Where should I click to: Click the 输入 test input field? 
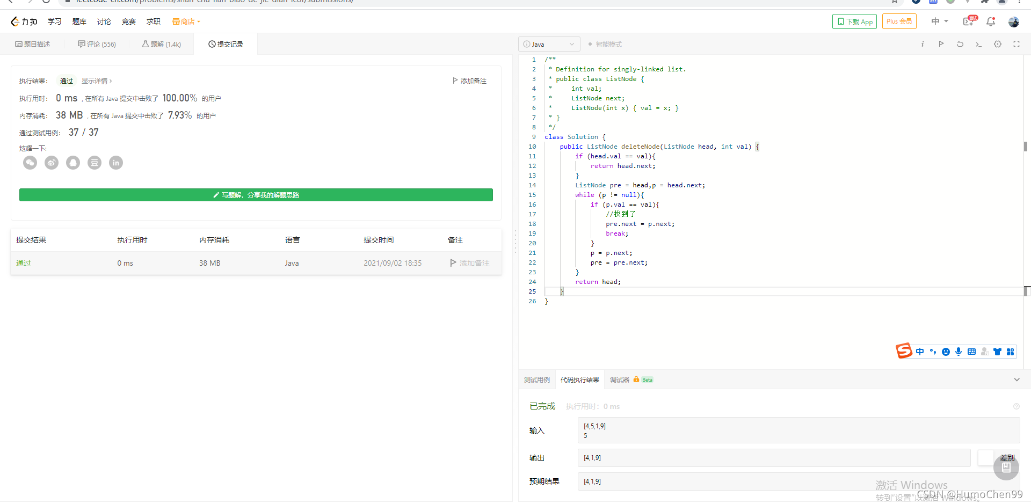coord(798,430)
